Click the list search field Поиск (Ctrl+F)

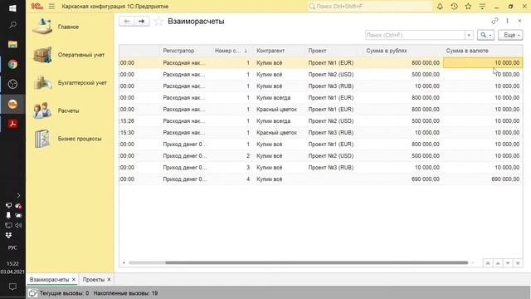(x=415, y=35)
